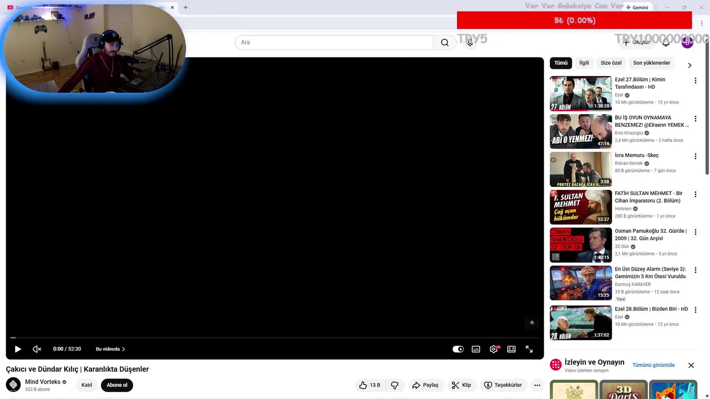Viewport: 710px width, 399px height.
Task: Open the Oluştur create button
Action: 636,43
